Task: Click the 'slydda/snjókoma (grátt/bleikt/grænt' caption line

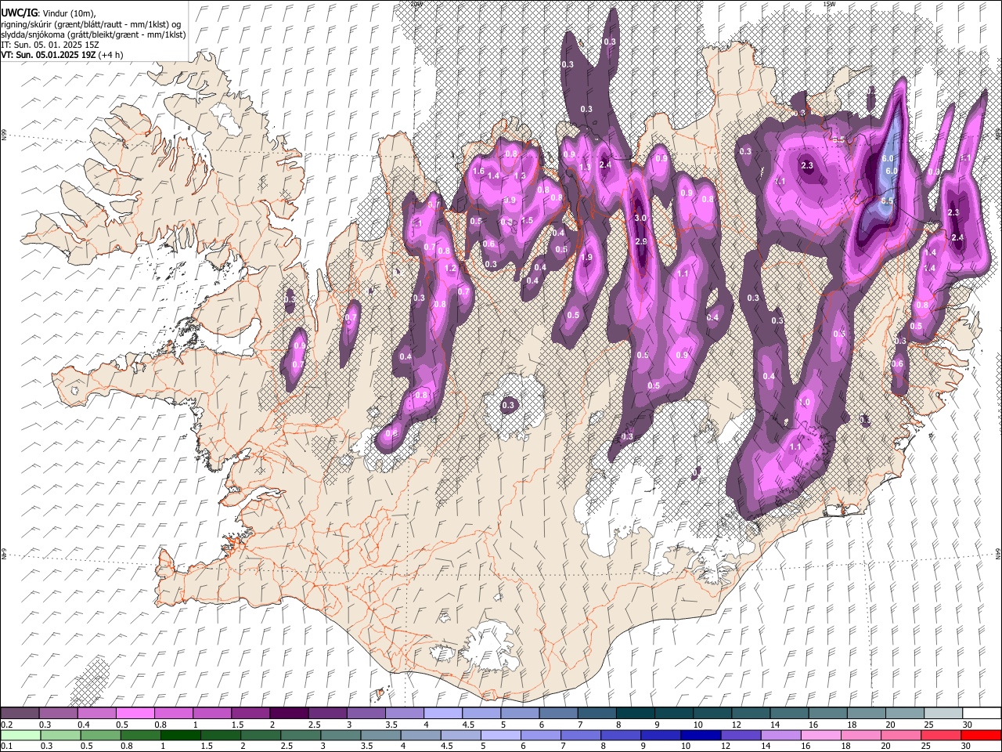Action: (x=93, y=34)
